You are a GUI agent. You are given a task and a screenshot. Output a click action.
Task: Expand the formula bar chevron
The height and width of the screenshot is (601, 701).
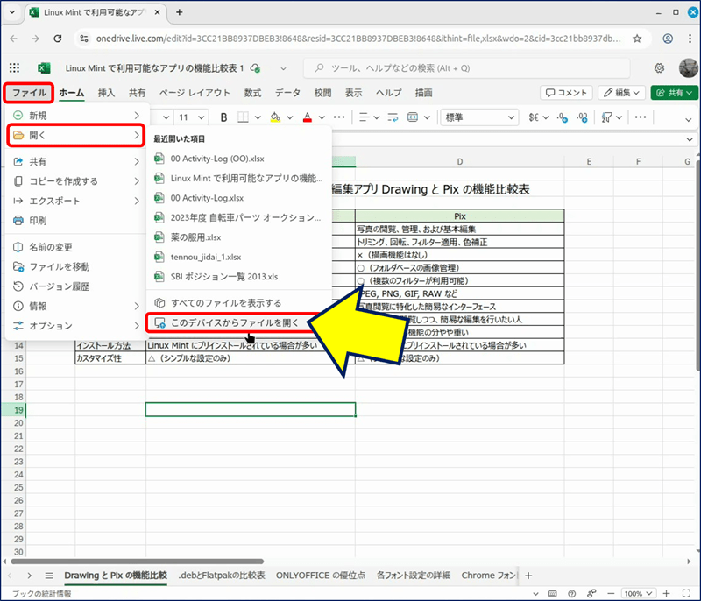(690, 140)
